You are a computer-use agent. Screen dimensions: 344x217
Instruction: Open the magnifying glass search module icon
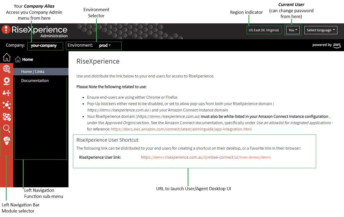point(7,129)
